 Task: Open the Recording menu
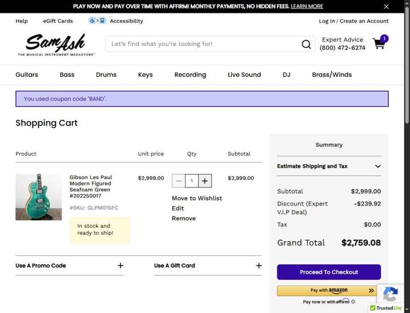coord(190,75)
